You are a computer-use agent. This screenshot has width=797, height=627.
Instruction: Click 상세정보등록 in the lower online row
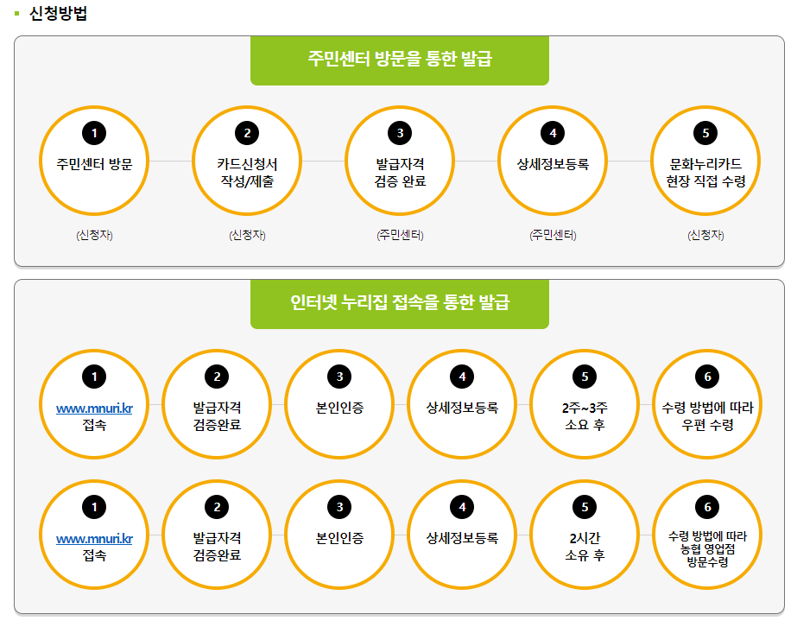click(x=462, y=535)
